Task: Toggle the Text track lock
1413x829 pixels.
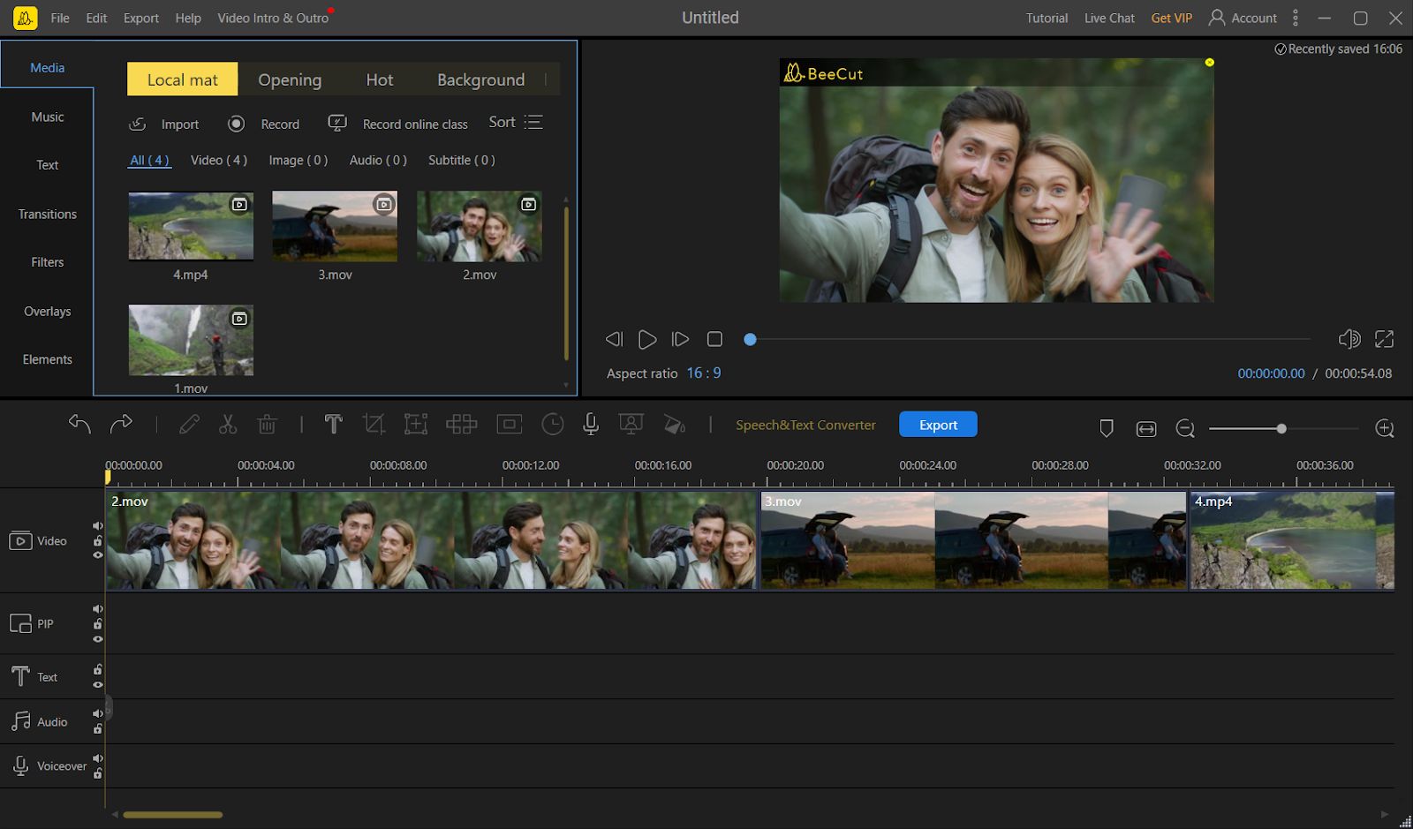Action: coord(98,669)
